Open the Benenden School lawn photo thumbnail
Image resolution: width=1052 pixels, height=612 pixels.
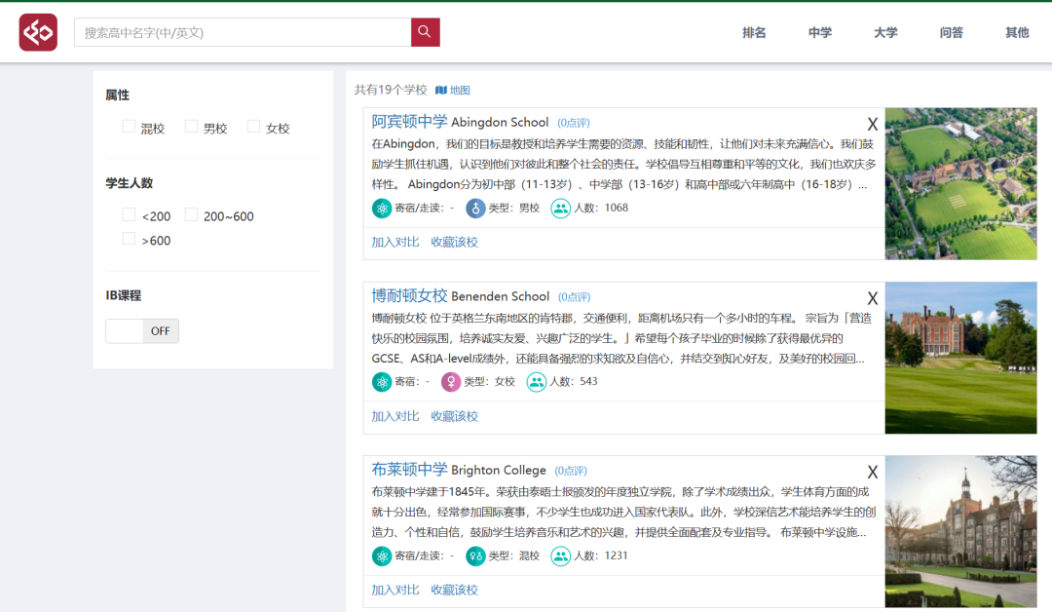960,358
